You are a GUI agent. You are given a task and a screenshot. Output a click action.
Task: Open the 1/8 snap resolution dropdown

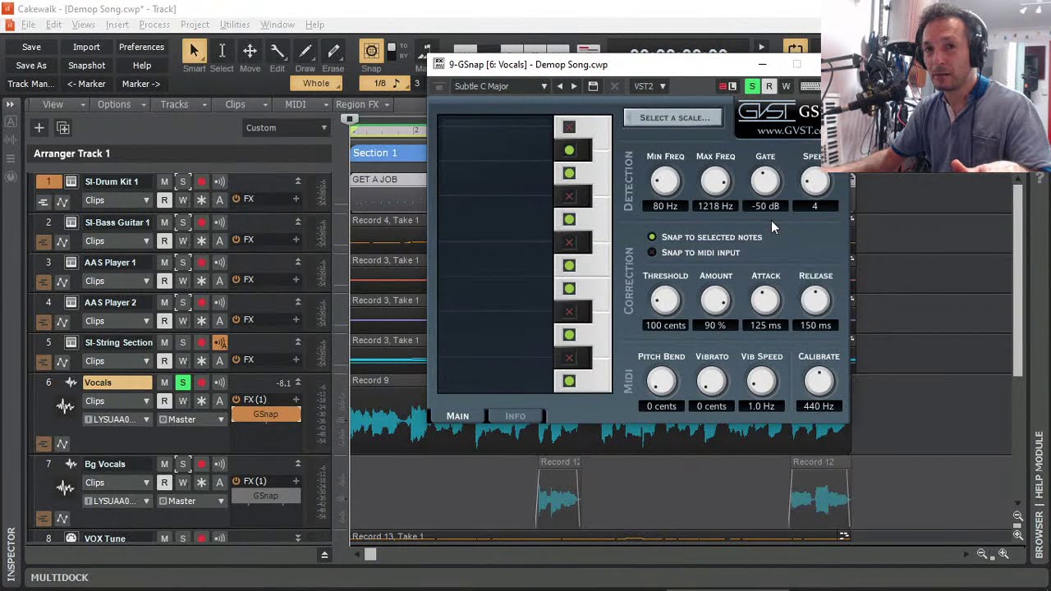click(x=388, y=84)
